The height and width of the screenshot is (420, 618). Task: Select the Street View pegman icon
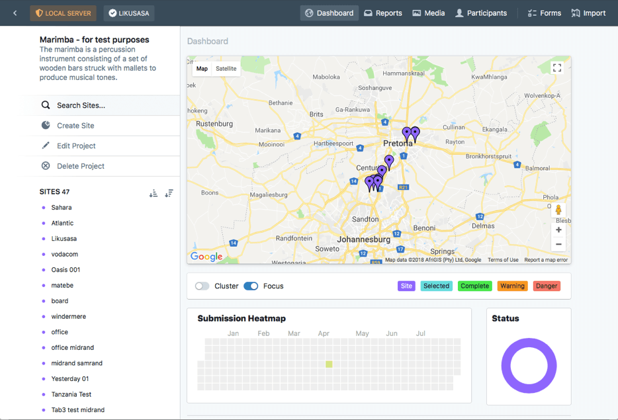point(558,210)
